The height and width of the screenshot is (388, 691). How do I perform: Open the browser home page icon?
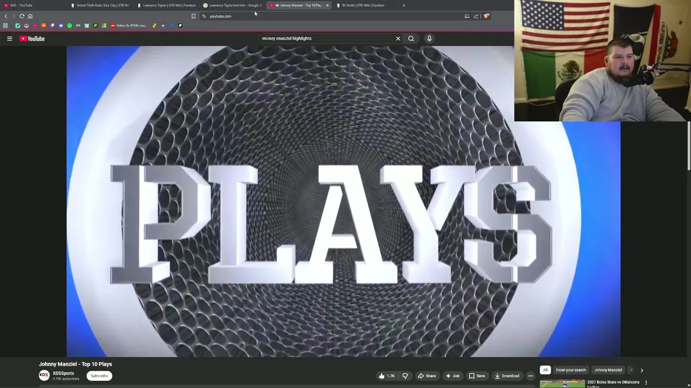(x=30, y=16)
